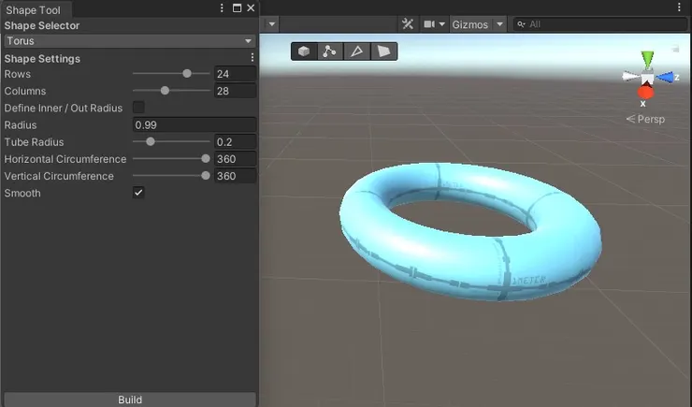
Task: Click the white negative axis cone
Action: (630, 77)
